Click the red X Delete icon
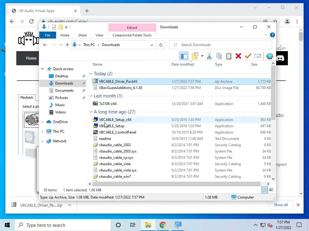The width and height of the screenshot is (309, 231). coord(238,56)
